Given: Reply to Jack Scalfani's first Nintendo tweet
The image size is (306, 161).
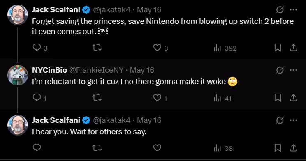Looking at the screenshot, I should tap(40, 48).
